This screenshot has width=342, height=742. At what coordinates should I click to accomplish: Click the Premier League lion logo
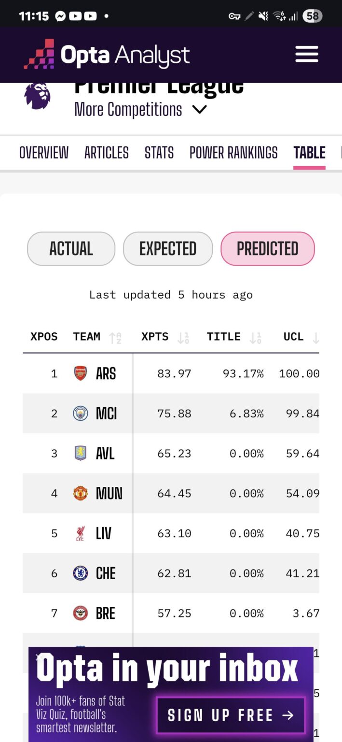coord(38,96)
